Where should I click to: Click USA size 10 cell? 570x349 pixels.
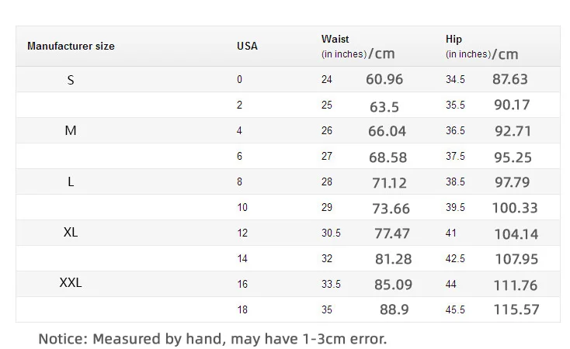click(x=242, y=207)
